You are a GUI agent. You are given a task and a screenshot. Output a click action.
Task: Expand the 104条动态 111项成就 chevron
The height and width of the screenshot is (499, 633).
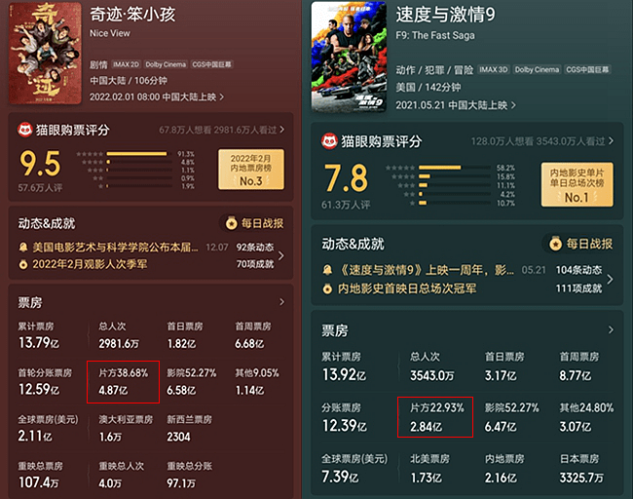pos(610,279)
